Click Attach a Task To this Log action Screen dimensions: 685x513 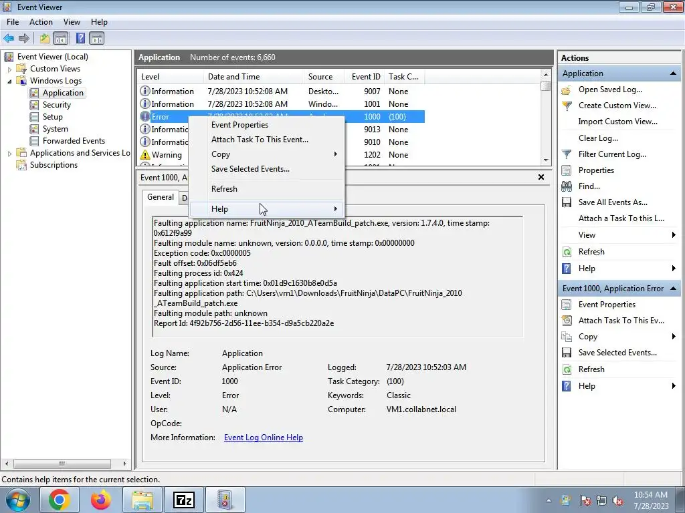(x=621, y=218)
